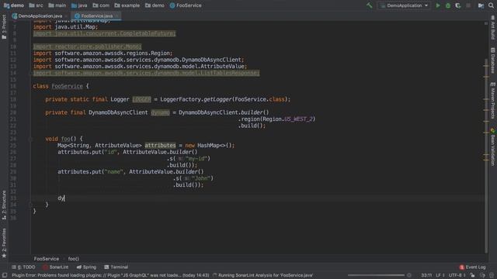Open the Ant Build side panel
The width and height of the screenshot is (497, 279).
493,28
